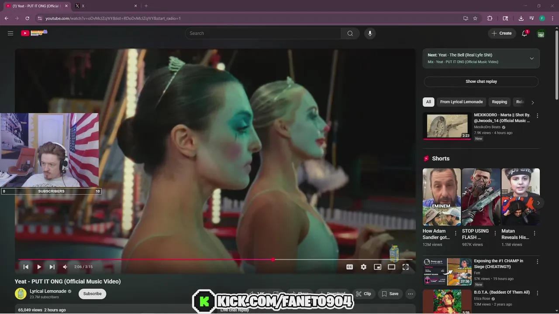559x314 pixels.
Task: Go to the YouTube home logo
Action: 34,33
